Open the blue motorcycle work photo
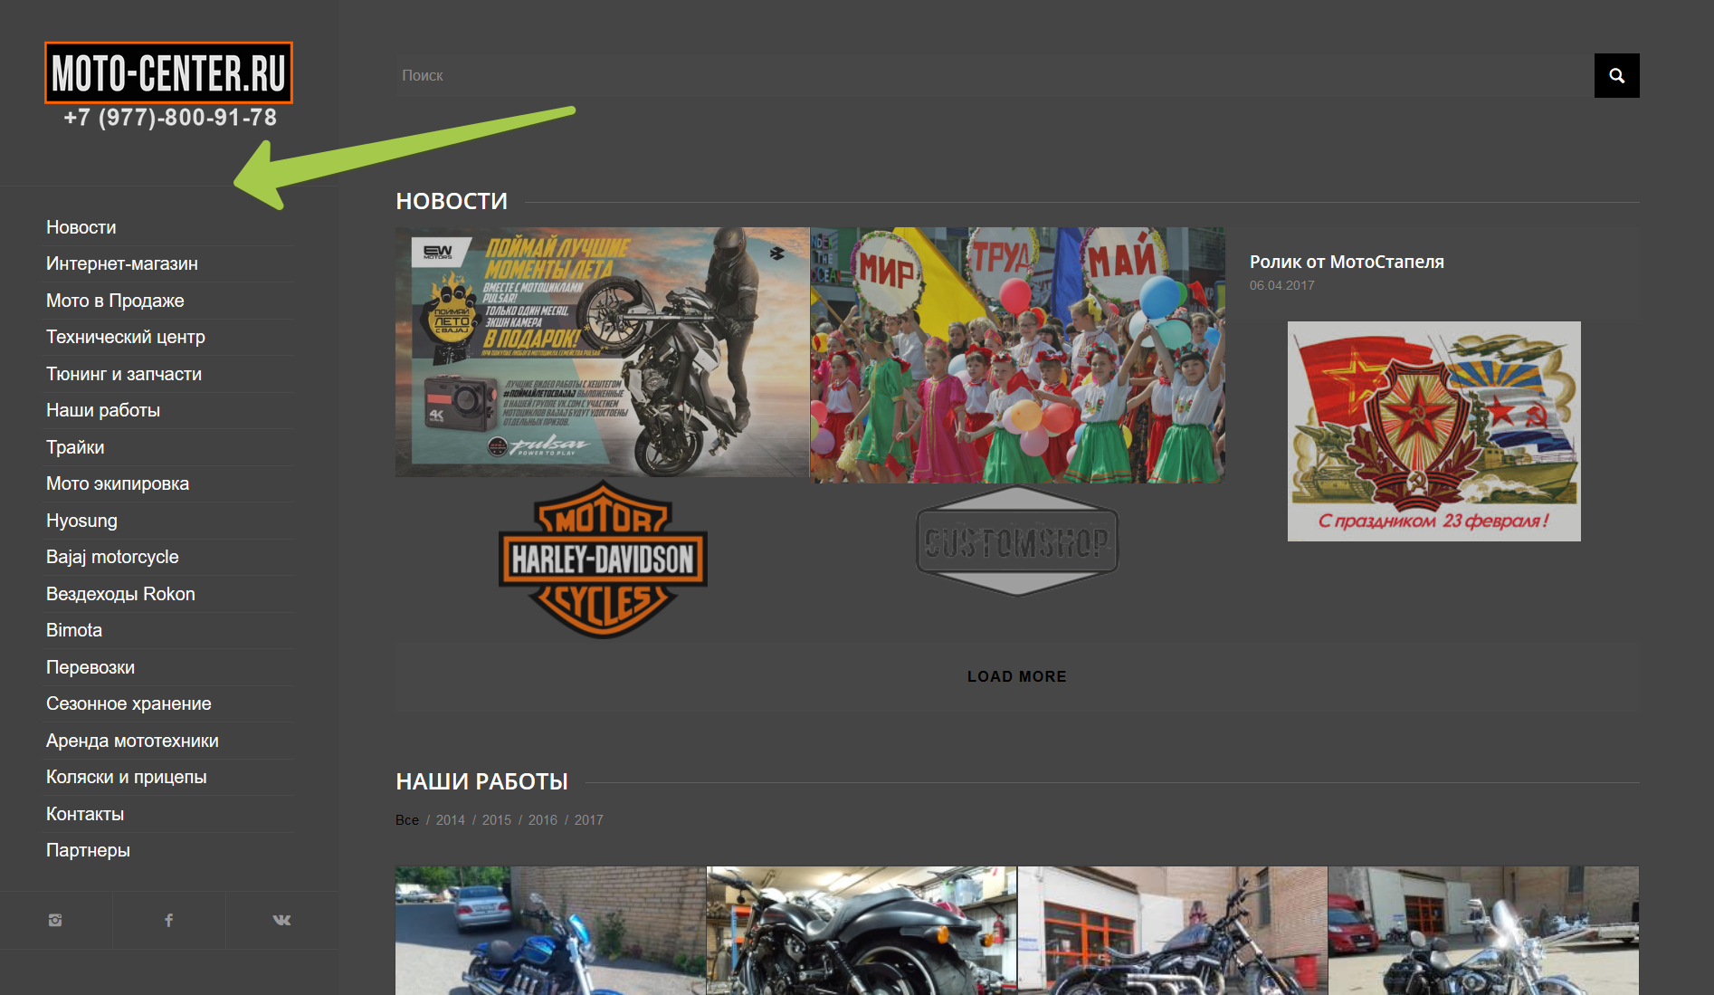1714x995 pixels. 550,931
